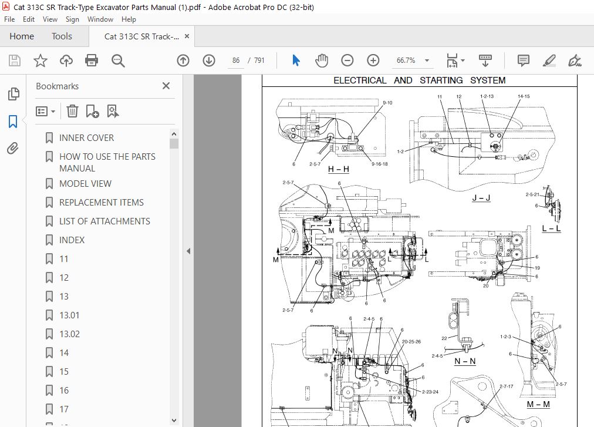
Task: Open the page thumbnails panel
Action: pos(14,94)
